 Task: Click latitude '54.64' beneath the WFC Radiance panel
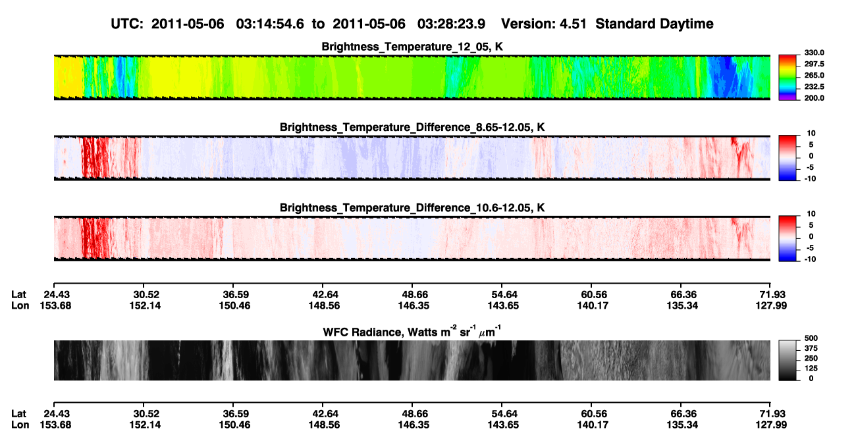tap(502, 414)
